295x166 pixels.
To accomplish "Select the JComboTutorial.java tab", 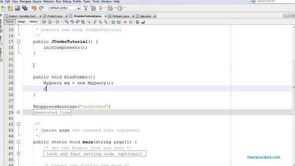I will [x=88, y=16].
